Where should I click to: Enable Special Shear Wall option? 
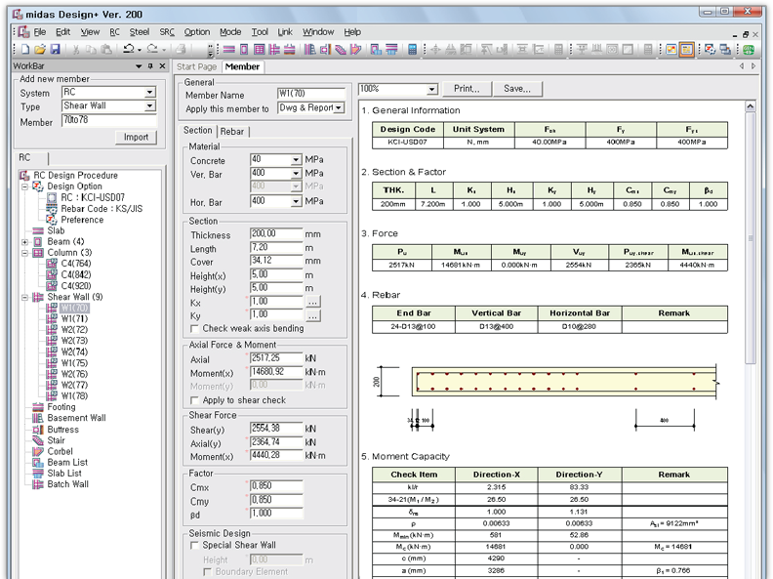pyautogui.click(x=195, y=545)
